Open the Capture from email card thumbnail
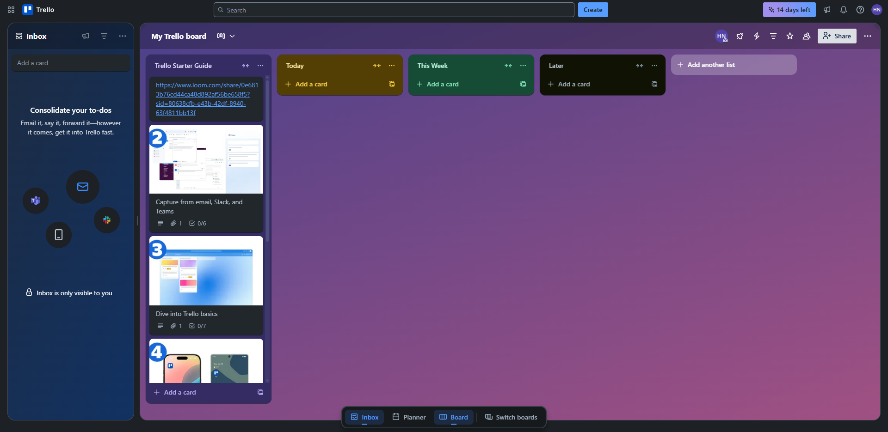This screenshot has width=888, height=432. (x=206, y=159)
